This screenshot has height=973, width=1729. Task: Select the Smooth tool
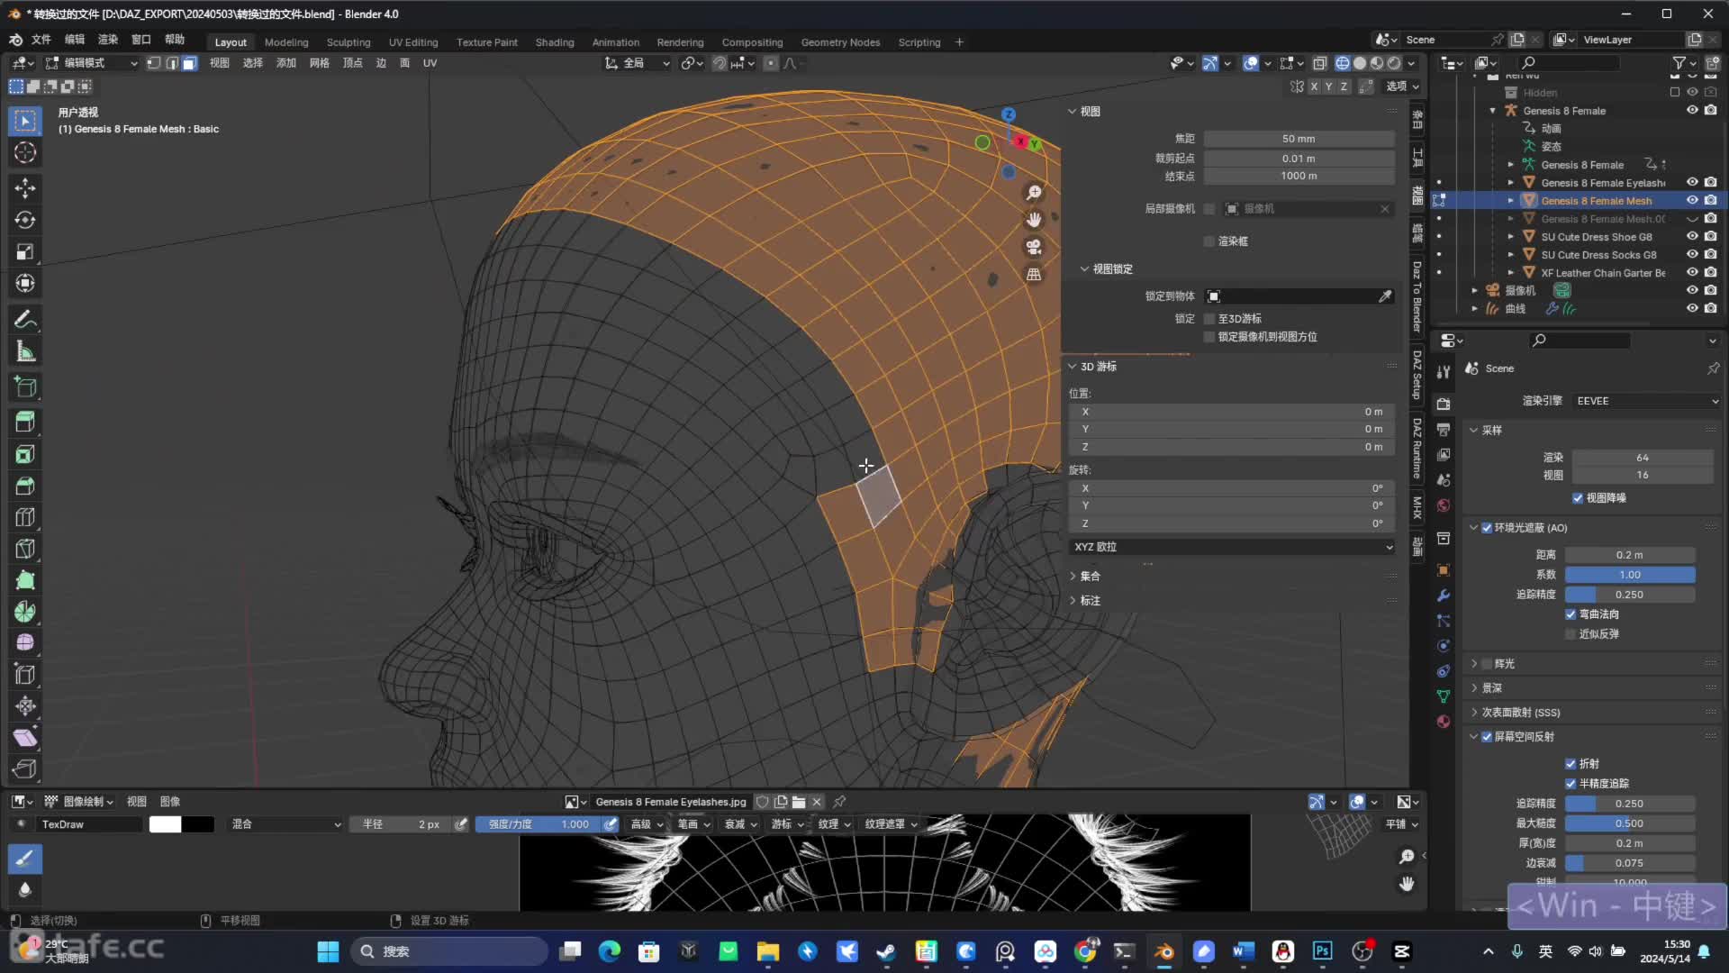pyautogui.click(x=25, y=643)
